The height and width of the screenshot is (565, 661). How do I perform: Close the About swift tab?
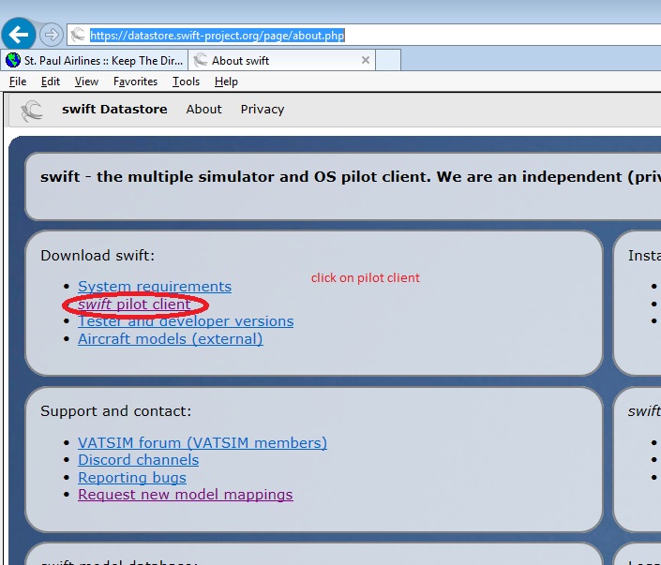tap(366, 60)
